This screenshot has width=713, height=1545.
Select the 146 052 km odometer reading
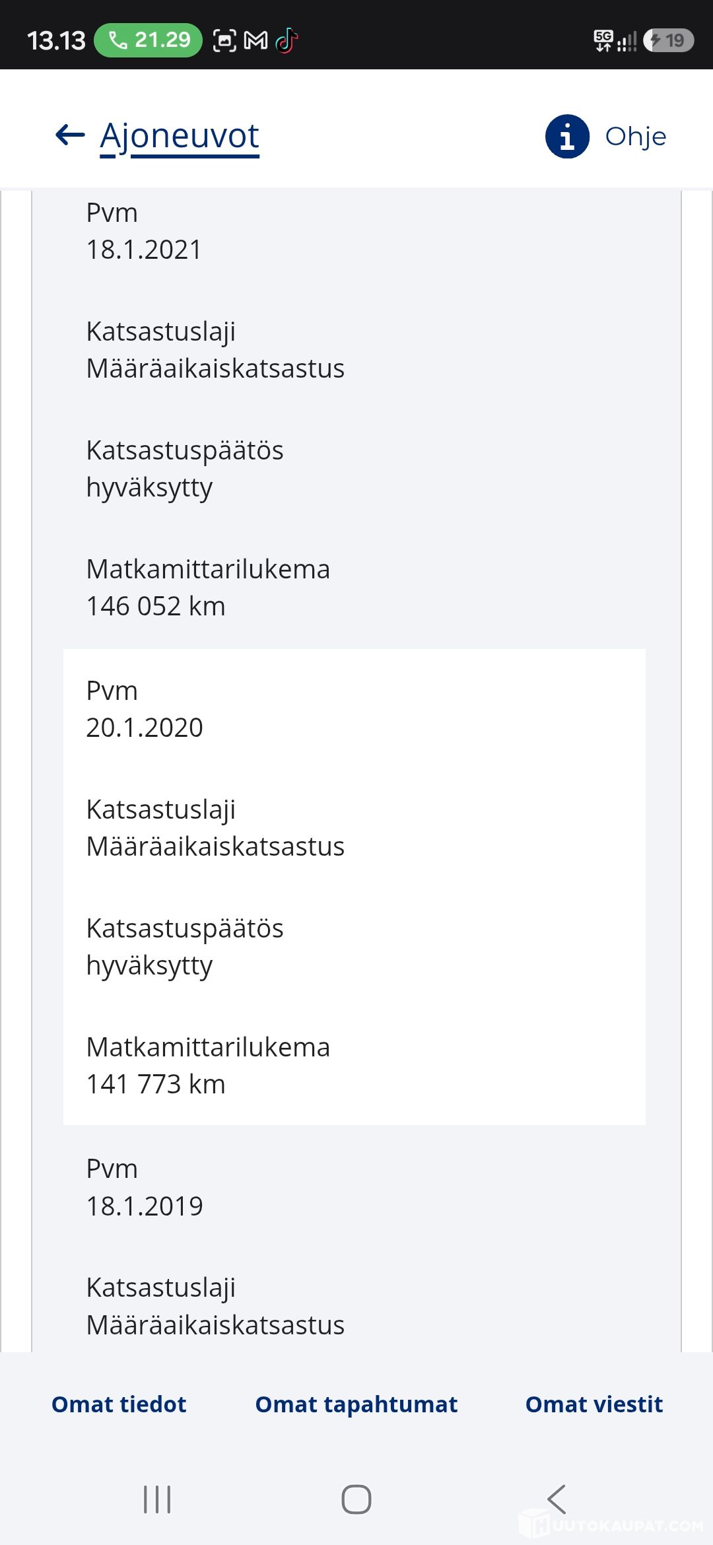tap(156, 606)
